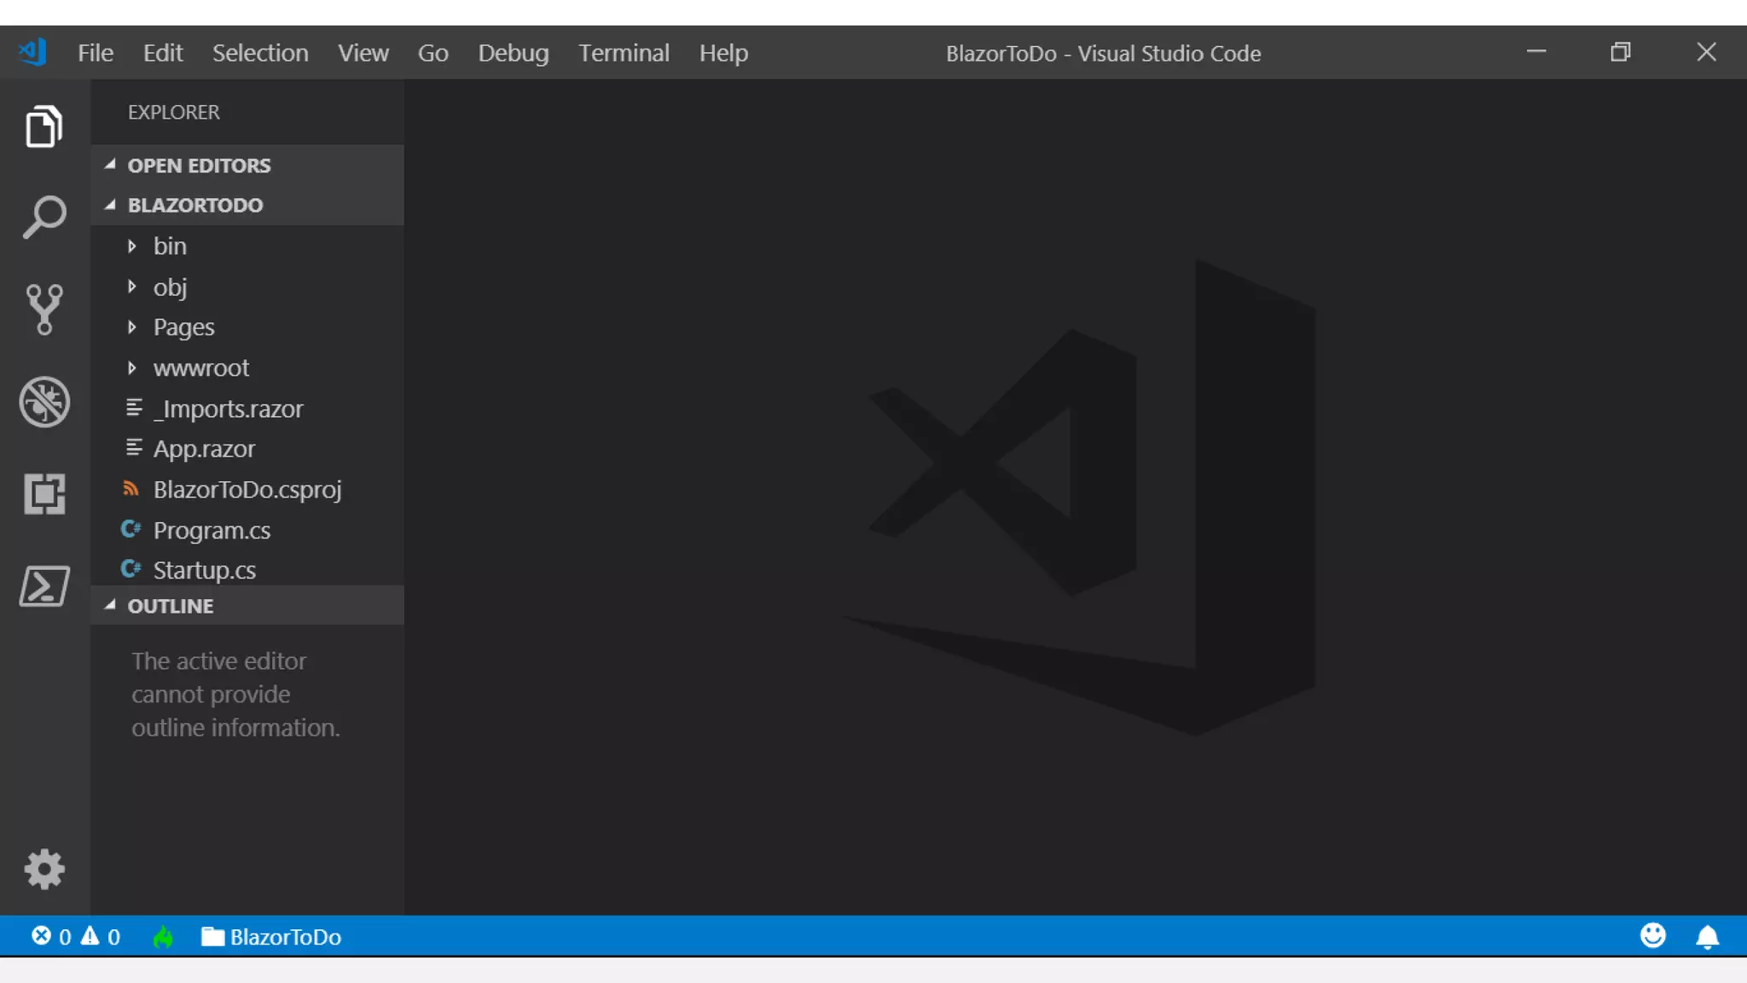Expand the wwwroot folder
Screen dimensions: 1747x983
(x=200, y=369)
